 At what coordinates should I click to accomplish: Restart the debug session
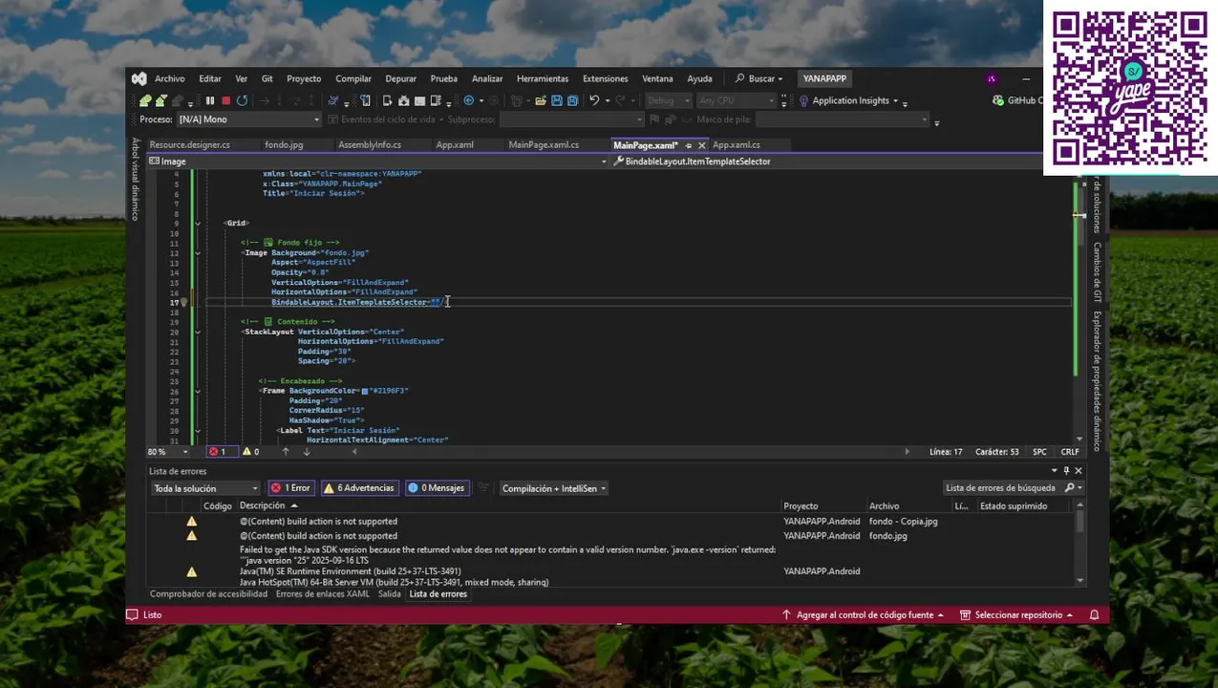tap(242, 100)
